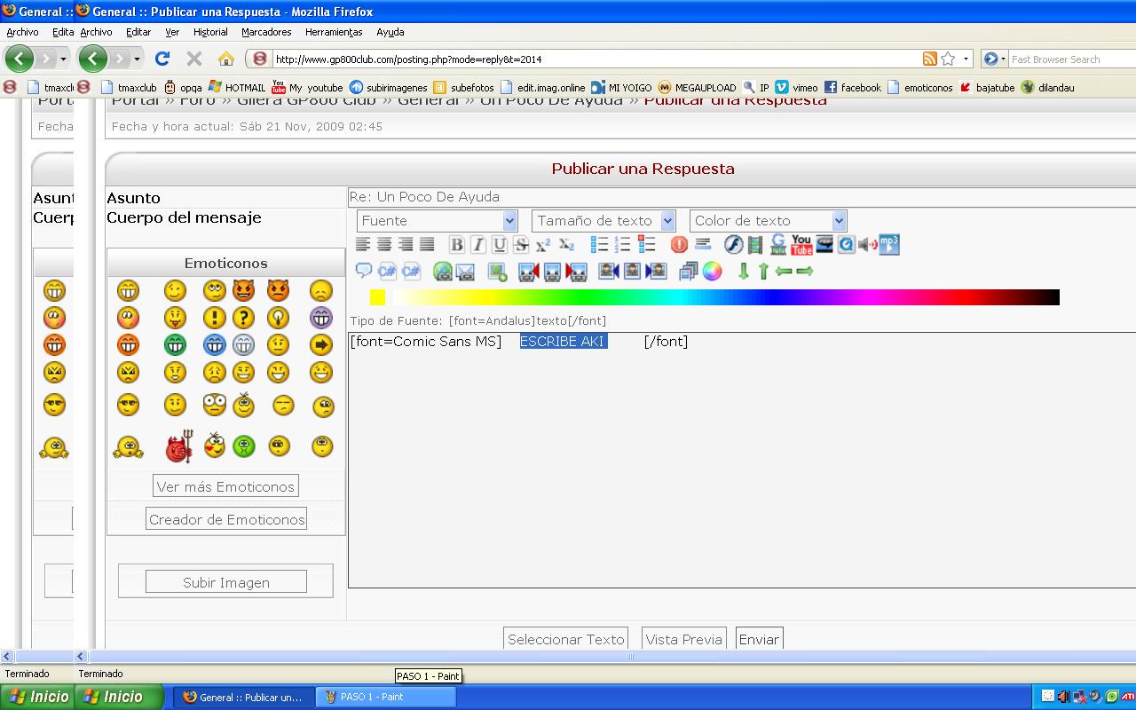The height and width of the screenshot is (710, 1136).
Task: Click the Flash insert icon
Action: [733, 245]
